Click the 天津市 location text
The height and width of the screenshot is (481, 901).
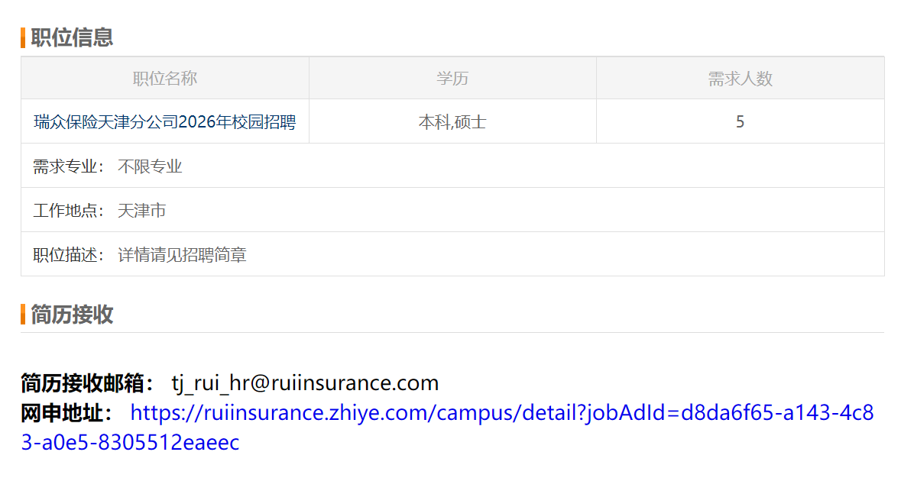(x=141, y=211)
